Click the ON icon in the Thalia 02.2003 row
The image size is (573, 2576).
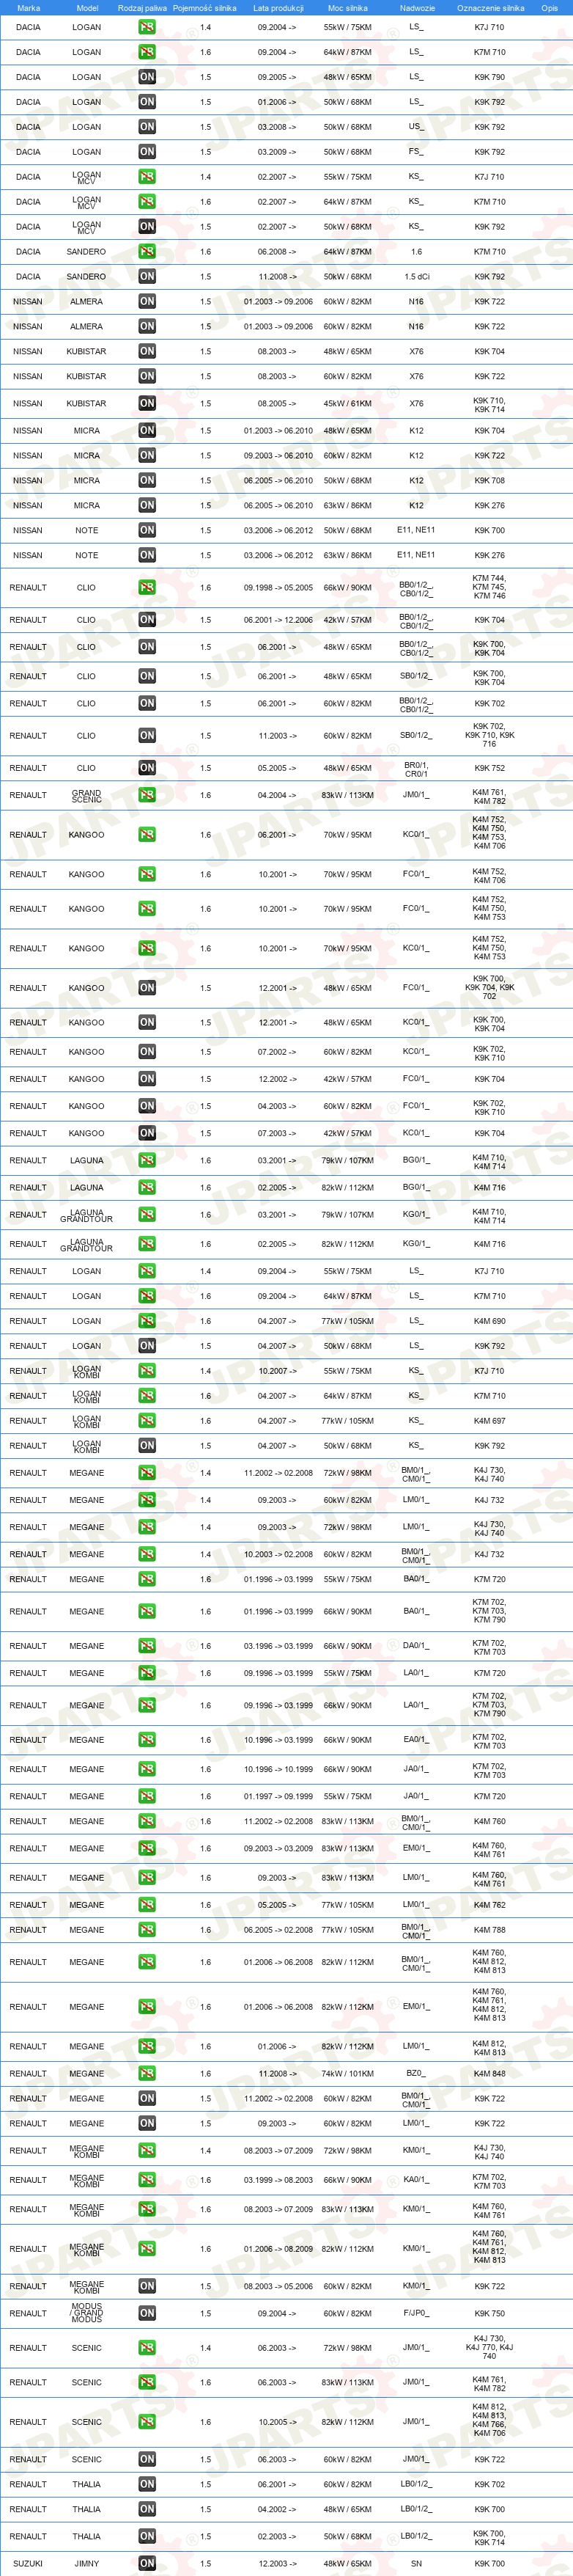147,2536
